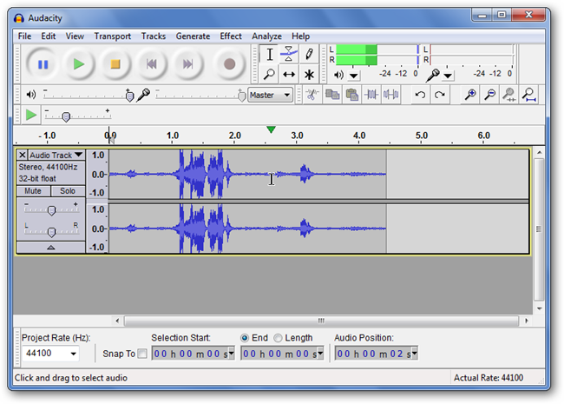Image resolution: width=564 pixels, height=404 pixels.
Task: Select the Multi-tool asterisk icon
Action: click(x=309, y=75)
